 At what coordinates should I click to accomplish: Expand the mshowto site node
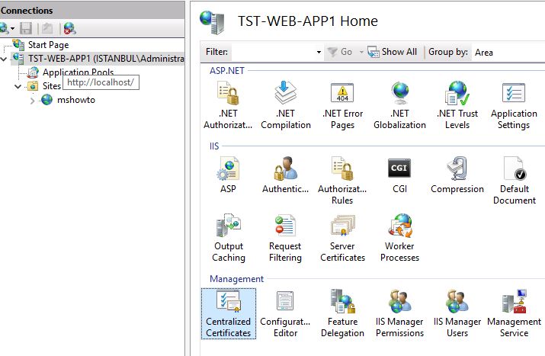click(x=32, y=101)
